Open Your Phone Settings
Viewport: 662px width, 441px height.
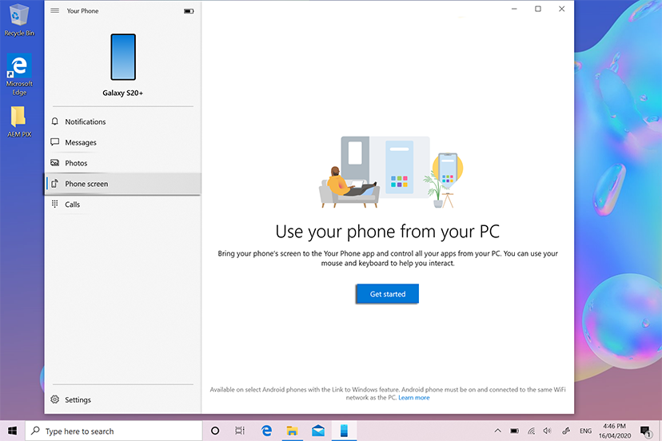(122, 399)
